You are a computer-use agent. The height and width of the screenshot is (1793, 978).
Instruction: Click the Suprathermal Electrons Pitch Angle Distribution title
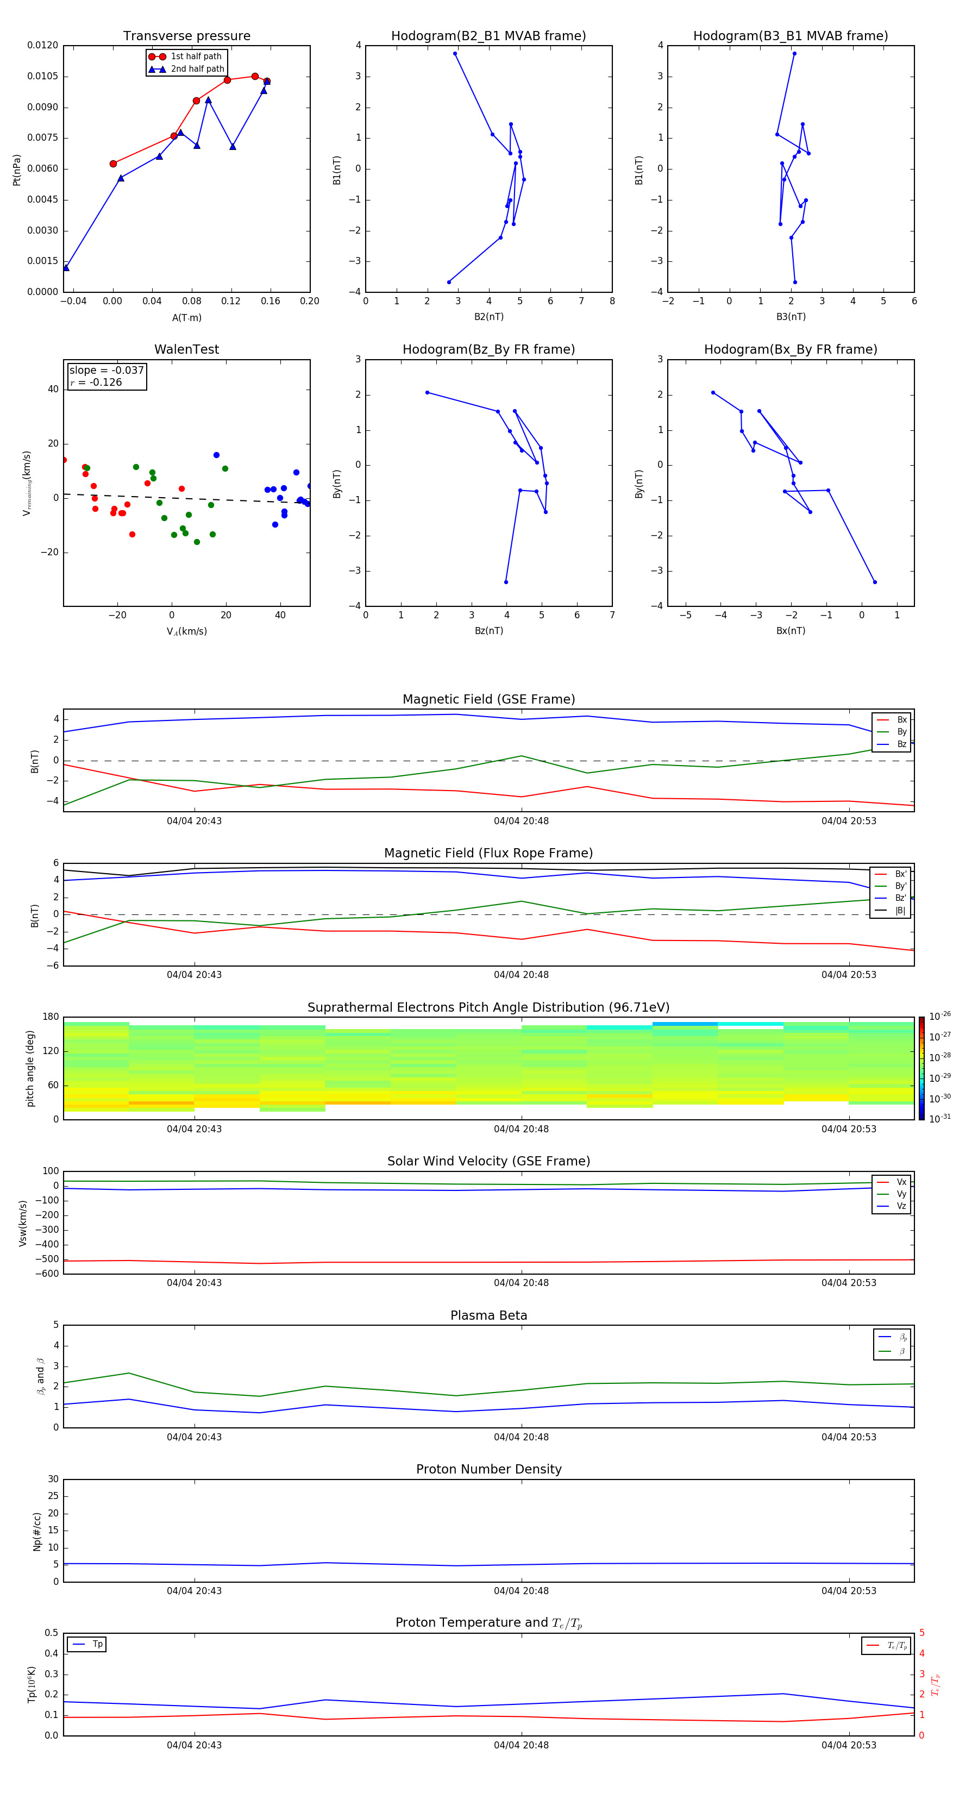(x=488, y=1007)
